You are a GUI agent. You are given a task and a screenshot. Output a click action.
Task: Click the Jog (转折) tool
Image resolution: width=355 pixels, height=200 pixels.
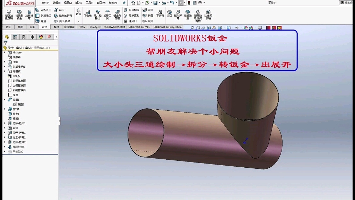click(59, 10)
